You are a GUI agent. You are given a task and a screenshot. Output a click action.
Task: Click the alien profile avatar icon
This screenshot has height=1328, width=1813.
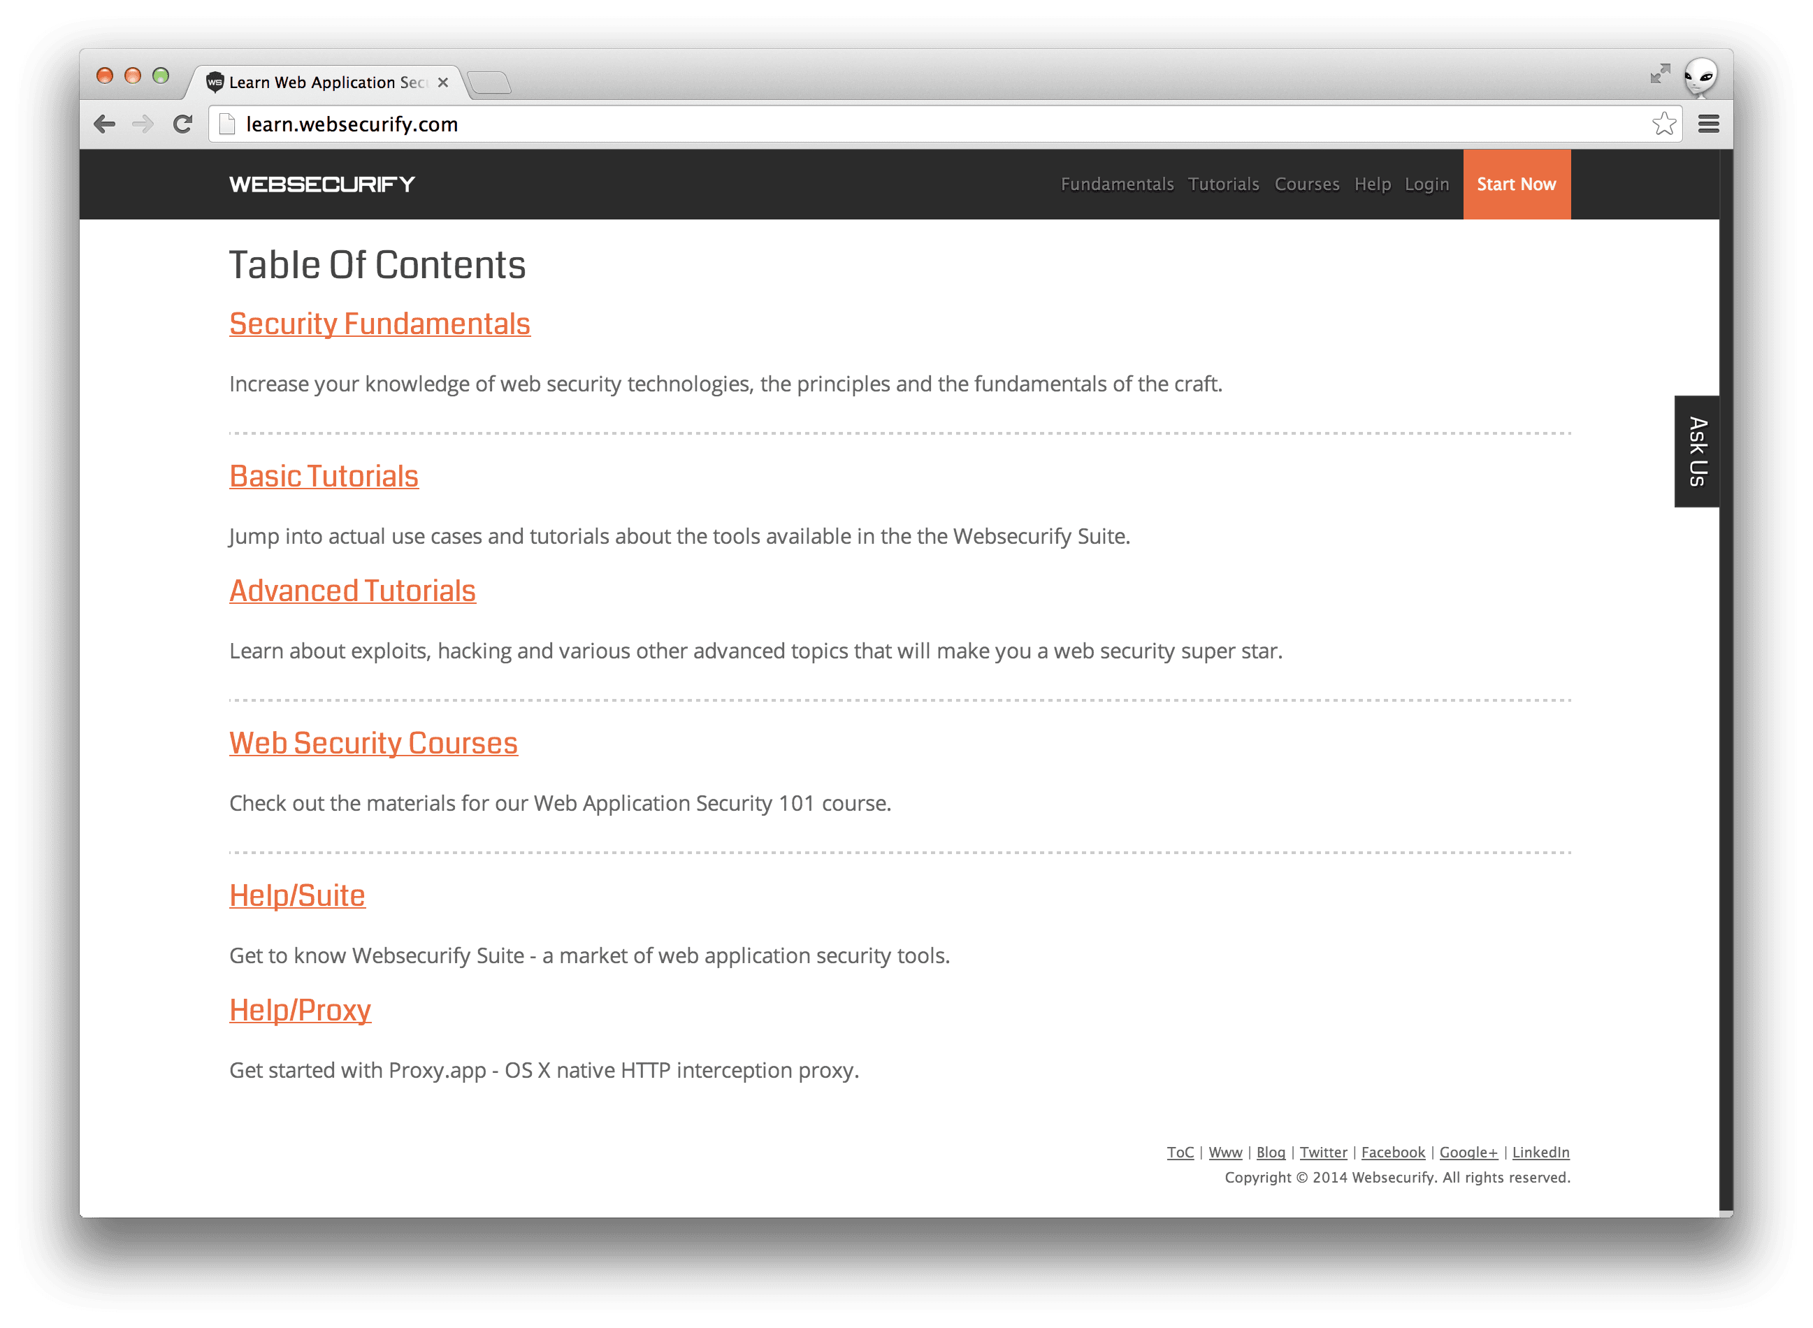pos(1700,77)
